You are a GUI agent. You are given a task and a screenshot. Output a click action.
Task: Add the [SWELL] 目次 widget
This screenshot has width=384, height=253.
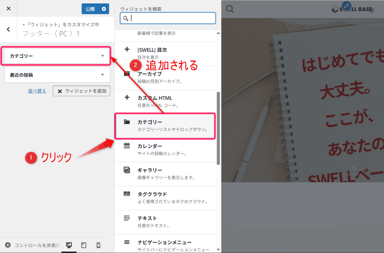click(165, 53)
